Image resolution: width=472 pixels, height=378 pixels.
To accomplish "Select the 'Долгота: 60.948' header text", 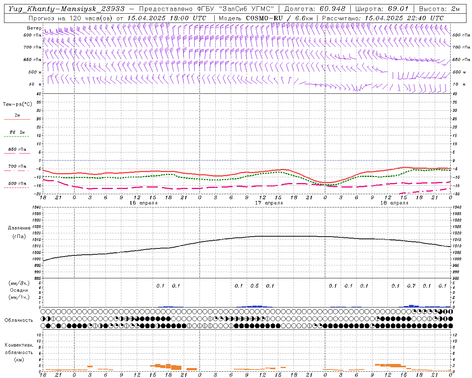I will pos(315,9).
